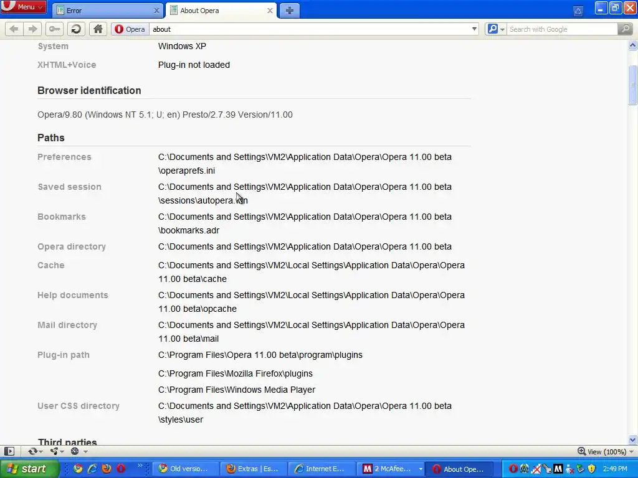Click the Plug-in not loaded text

pos(194,65)
